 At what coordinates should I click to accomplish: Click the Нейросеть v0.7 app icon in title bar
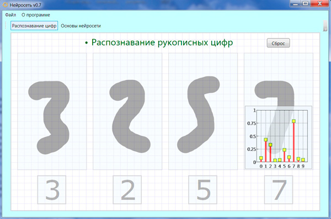point(6,5)
